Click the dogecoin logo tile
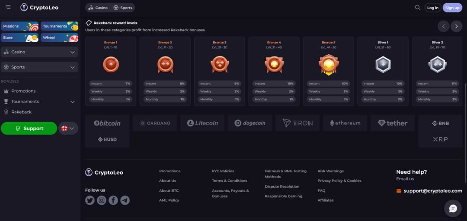The image size is (467, 221). pos(250,123)
